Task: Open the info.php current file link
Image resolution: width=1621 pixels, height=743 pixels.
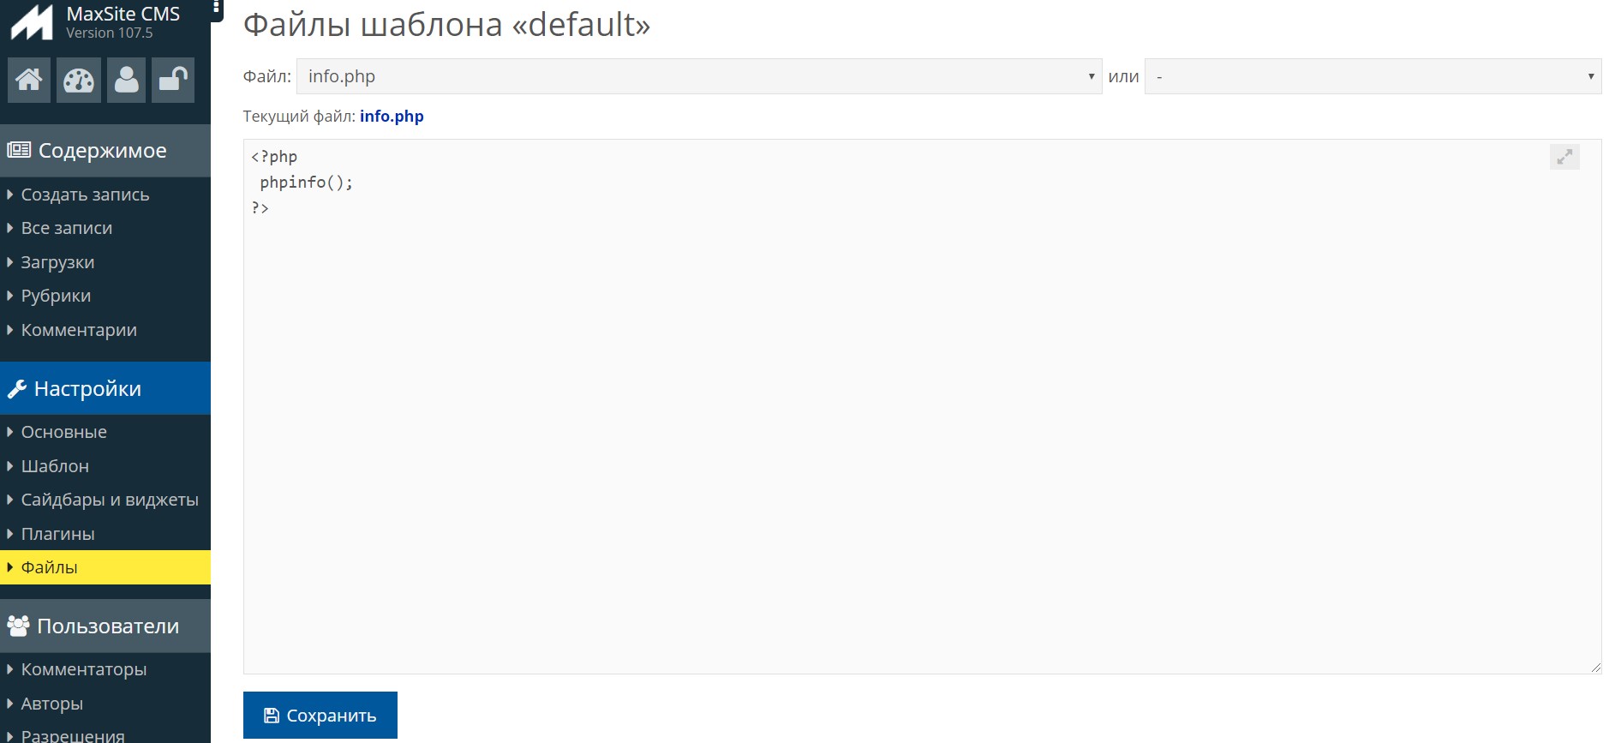Action: coord(392,116)
